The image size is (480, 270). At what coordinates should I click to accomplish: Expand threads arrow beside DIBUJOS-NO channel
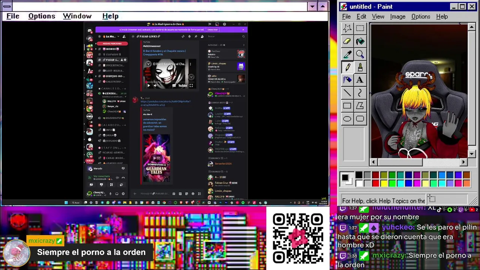point(96,76)
